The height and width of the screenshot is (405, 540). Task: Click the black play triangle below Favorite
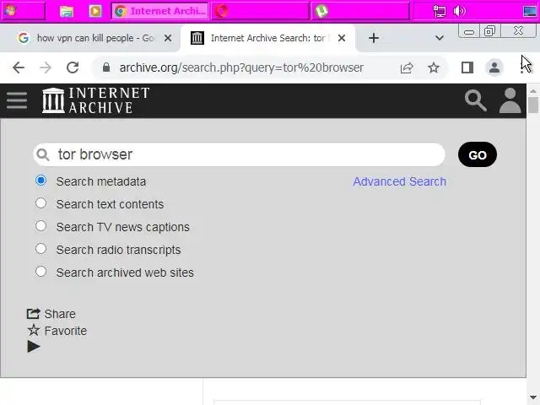tap(34, 347)
